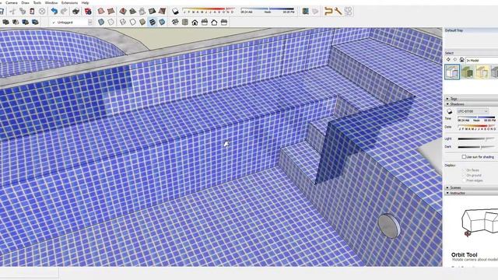Click the Redo arrow icon
Image resolution: width=498 pixels, height=280 pixels.
64,12
